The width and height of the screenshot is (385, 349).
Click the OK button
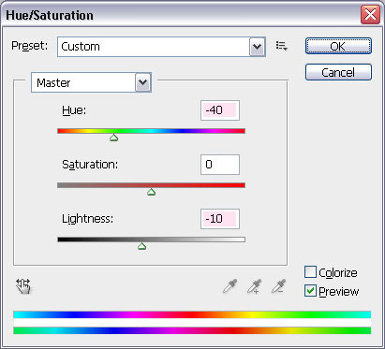click(338, 46)
